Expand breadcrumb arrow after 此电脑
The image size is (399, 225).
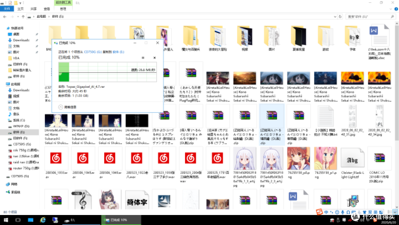click(x=49, y=17)
